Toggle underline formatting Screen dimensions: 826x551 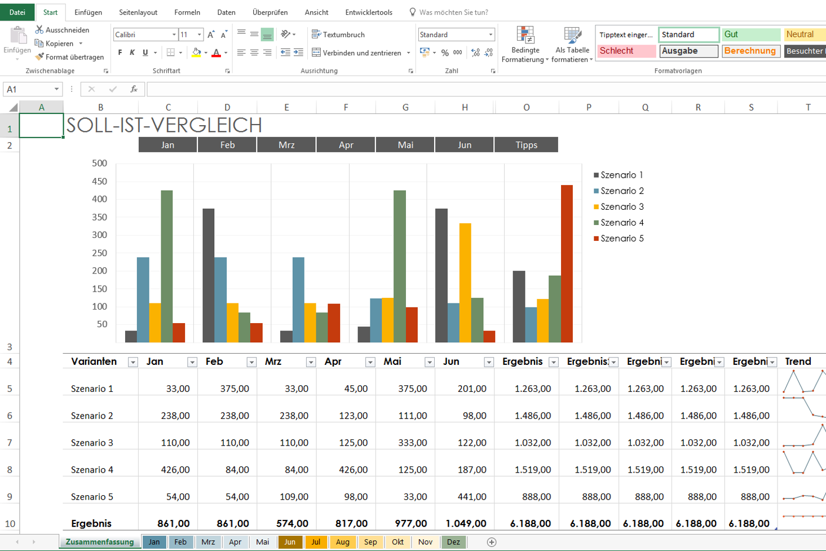(145, 52)
